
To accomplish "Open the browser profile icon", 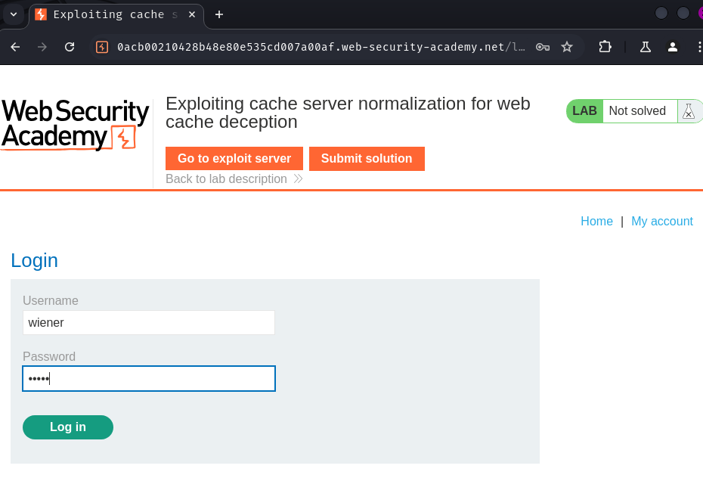I will pyautogui.click(x=673, y=47).
